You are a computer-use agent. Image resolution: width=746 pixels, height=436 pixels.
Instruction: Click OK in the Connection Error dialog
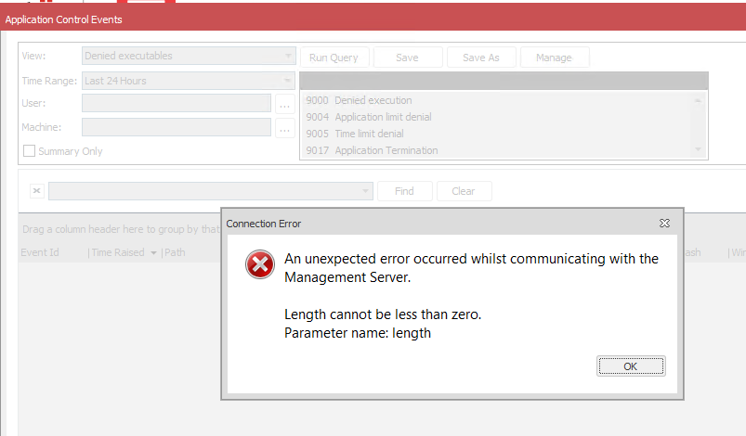click(630, 366)
